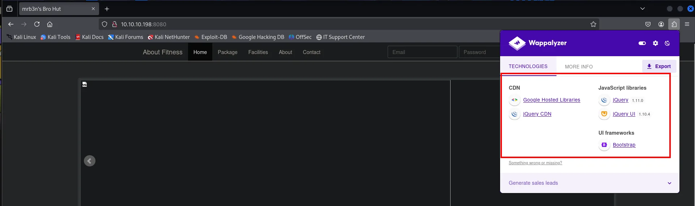This screenshot has height=206, width=695.
Task: Open the Pocket save icon in toolbar
Action: pos(648,24)
